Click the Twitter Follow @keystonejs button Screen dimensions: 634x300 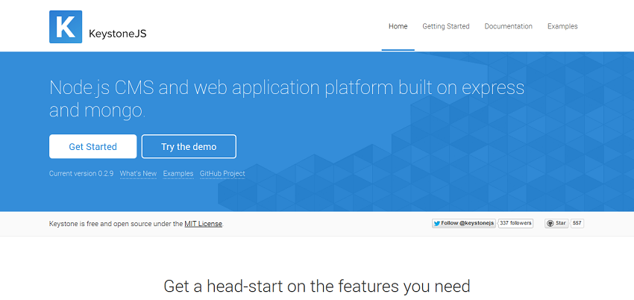pyautogui.click(x=464, y=223)
